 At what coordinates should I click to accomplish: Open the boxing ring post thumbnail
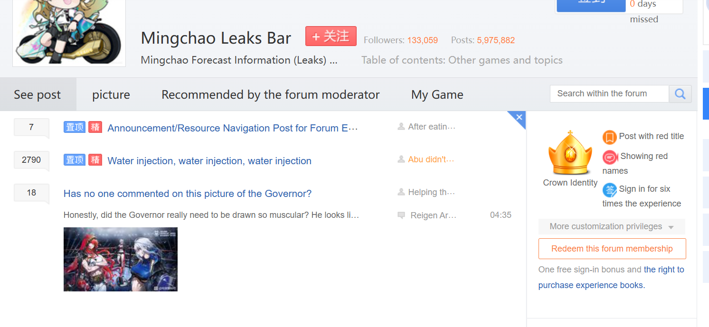coord(121,259)
